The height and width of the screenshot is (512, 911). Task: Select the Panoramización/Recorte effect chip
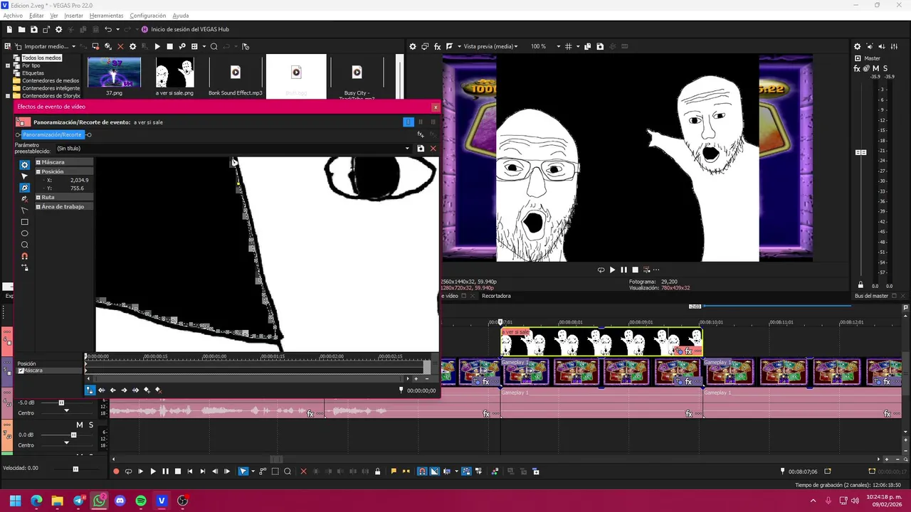pyautogui.click(x=52, y=134)
